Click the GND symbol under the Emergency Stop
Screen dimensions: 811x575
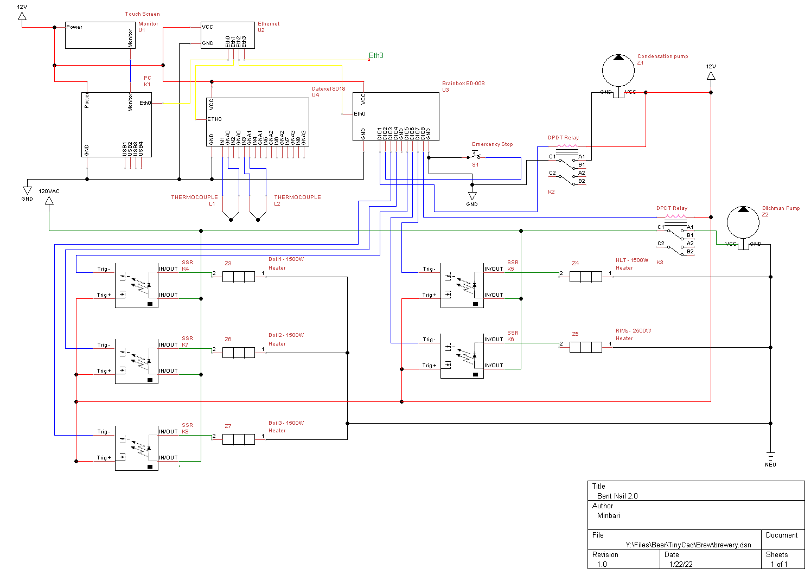pos(472,196)
